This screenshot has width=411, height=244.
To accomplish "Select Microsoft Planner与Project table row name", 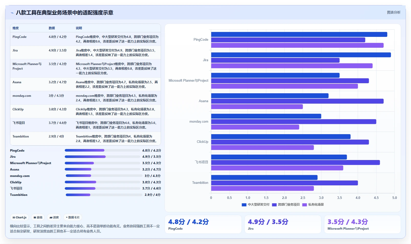I will click(x=27, y=66).
